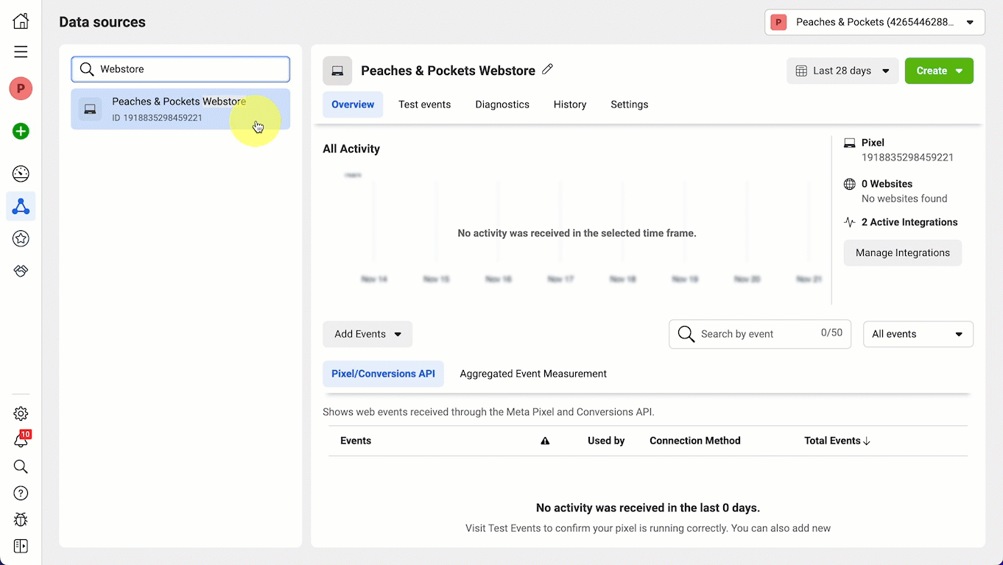
Task: Switch to the Test events tab
Action: pos(425,104)
